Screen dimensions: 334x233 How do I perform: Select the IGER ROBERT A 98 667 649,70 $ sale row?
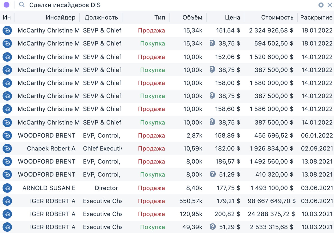pyautogui.click(x=167, y=201)
